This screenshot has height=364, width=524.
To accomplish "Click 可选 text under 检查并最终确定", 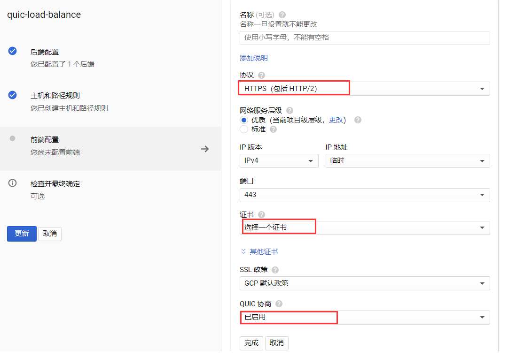I will (x=38, y=197).
